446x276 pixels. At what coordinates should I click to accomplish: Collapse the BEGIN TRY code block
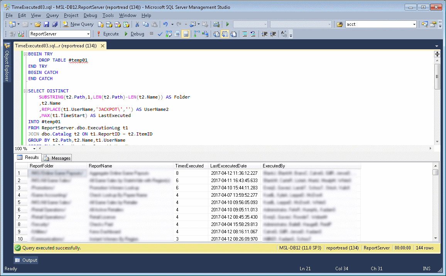click(x=25, y=54)
